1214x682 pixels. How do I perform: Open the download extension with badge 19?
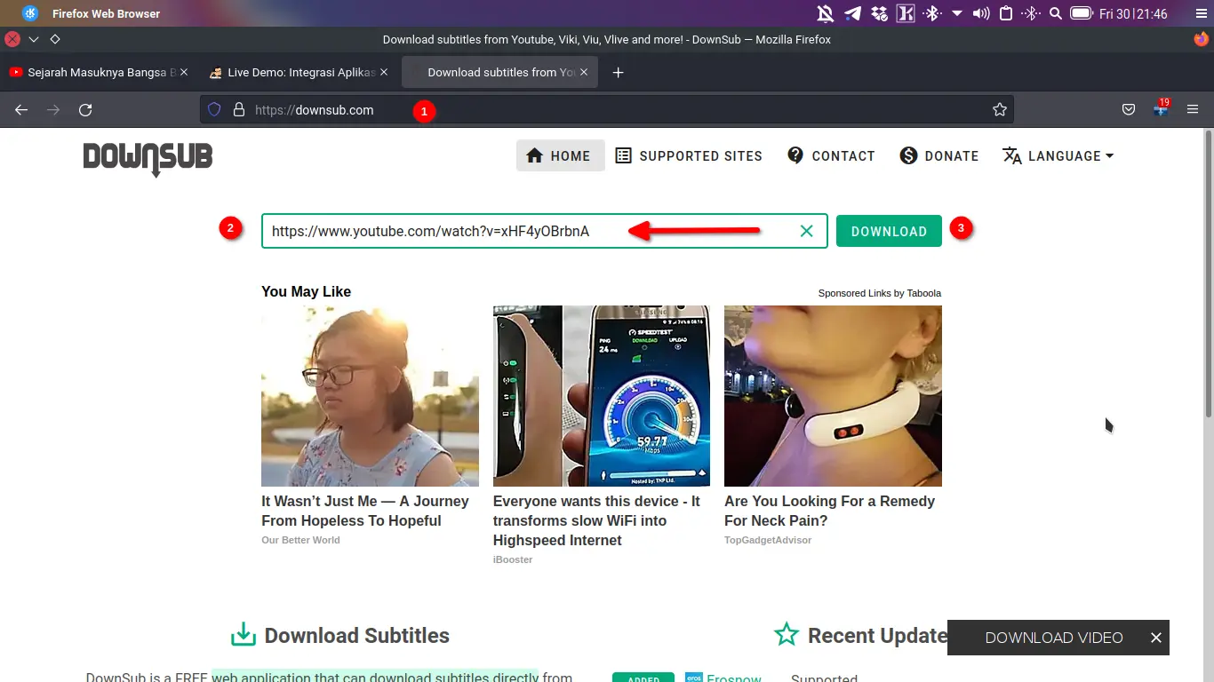tap(1161, 109)
